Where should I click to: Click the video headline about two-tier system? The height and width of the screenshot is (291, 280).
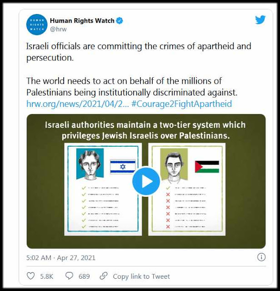[x=145, y=130]
